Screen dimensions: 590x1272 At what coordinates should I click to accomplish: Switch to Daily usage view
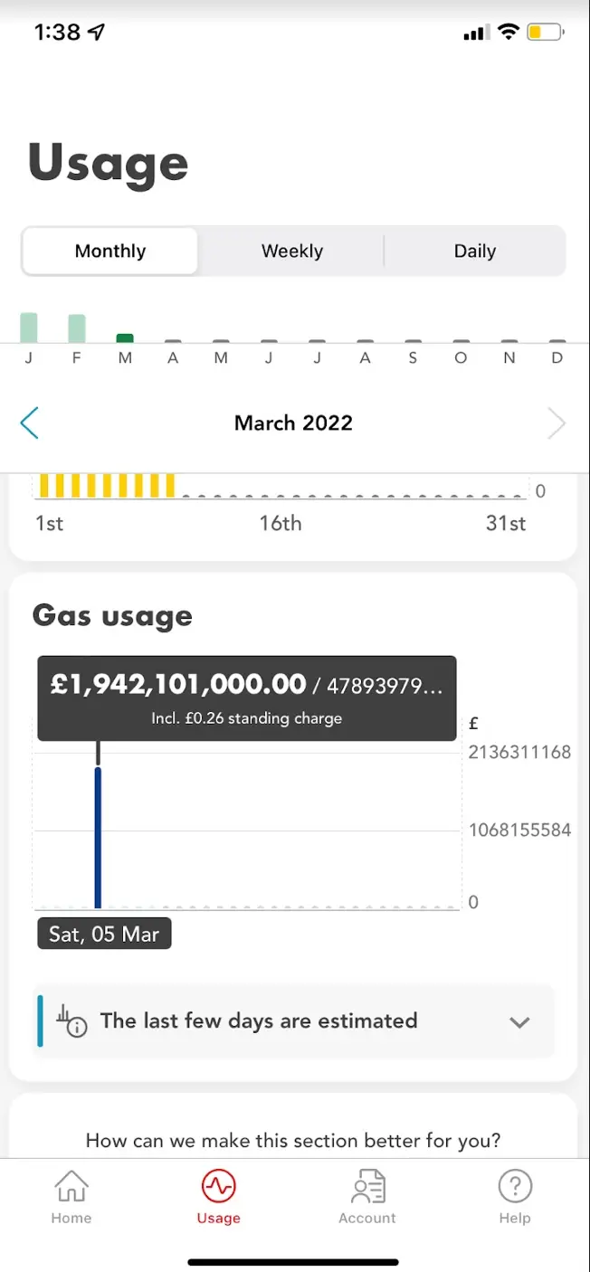pyautogui.click(x=474, y=252)
